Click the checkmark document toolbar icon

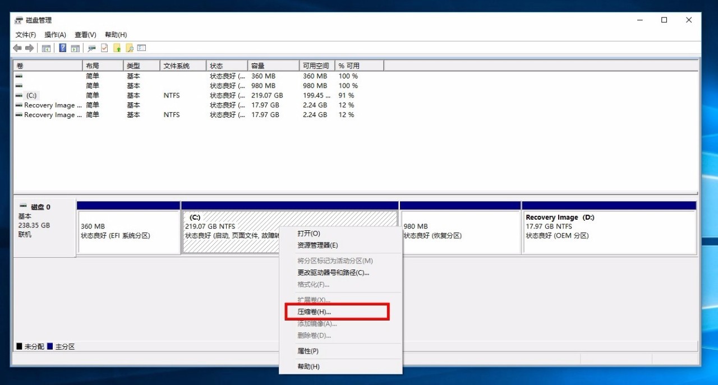point(103,48)
